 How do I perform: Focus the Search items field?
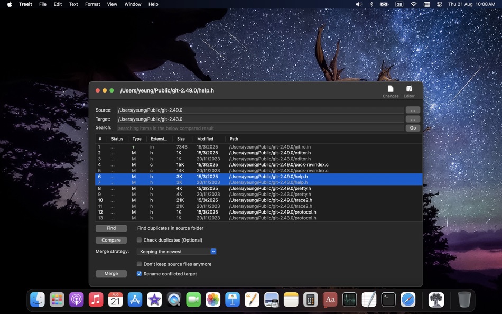(260, 128)
